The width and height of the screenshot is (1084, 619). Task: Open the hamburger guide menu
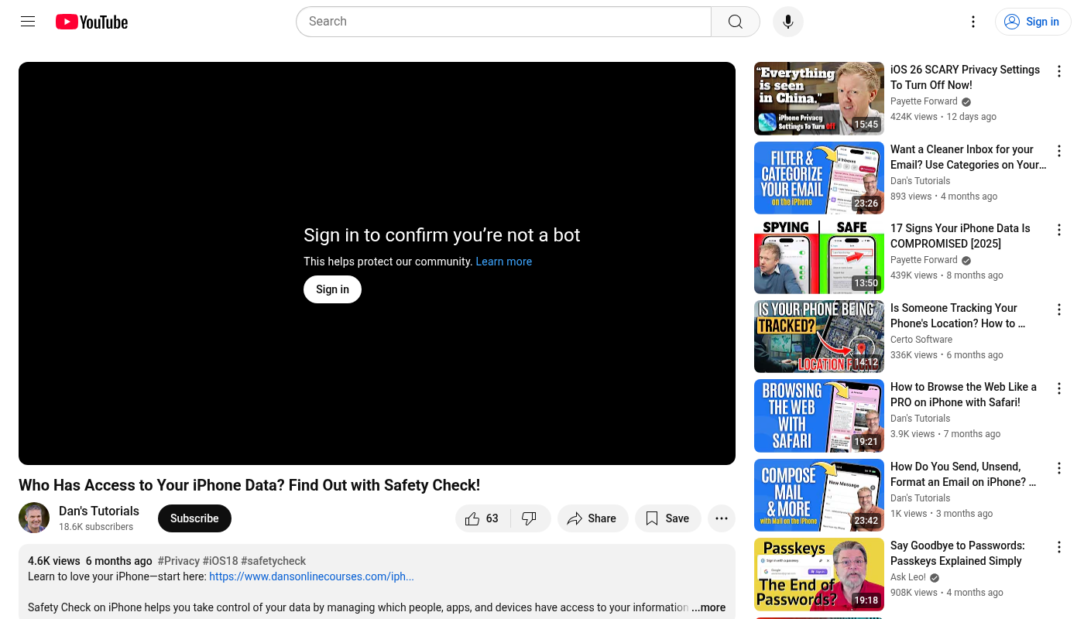(x=28, y=22)
